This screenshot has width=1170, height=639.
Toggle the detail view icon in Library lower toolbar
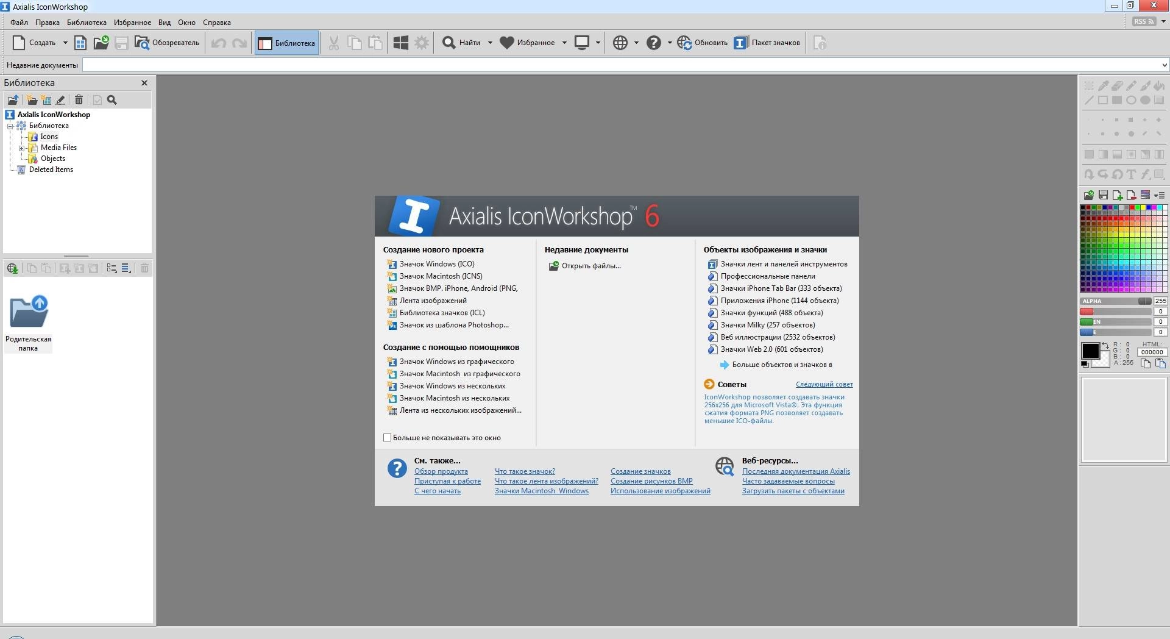(126, 268)
